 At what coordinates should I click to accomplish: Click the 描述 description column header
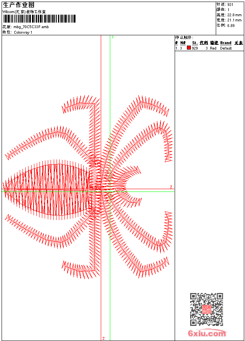(215, 43)
